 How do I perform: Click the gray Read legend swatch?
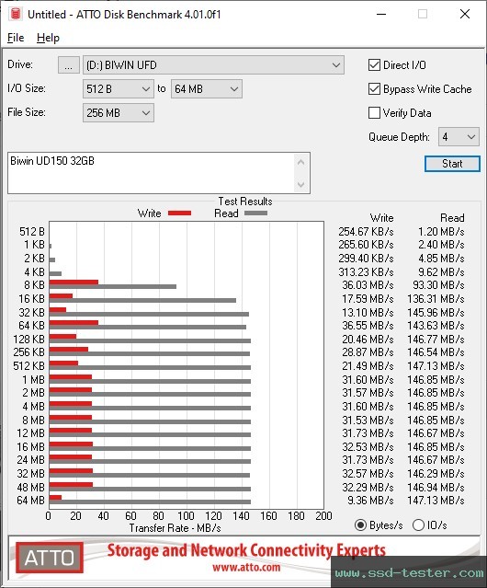point(255,213)
